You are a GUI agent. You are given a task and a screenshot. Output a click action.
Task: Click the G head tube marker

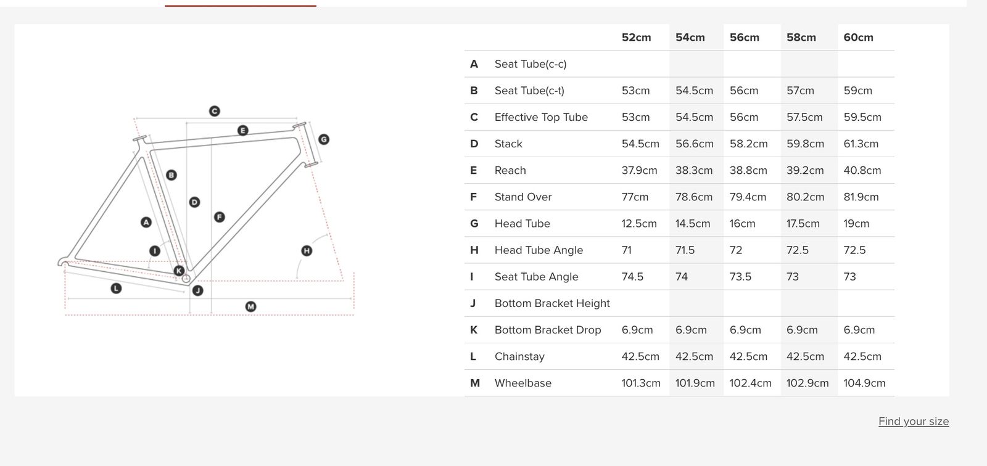324,139
